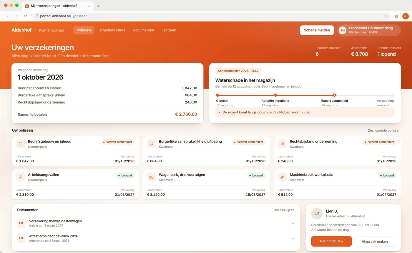Click the Schade melden button
This screenshot has width=412, height=253.
[x=317, y=30]
